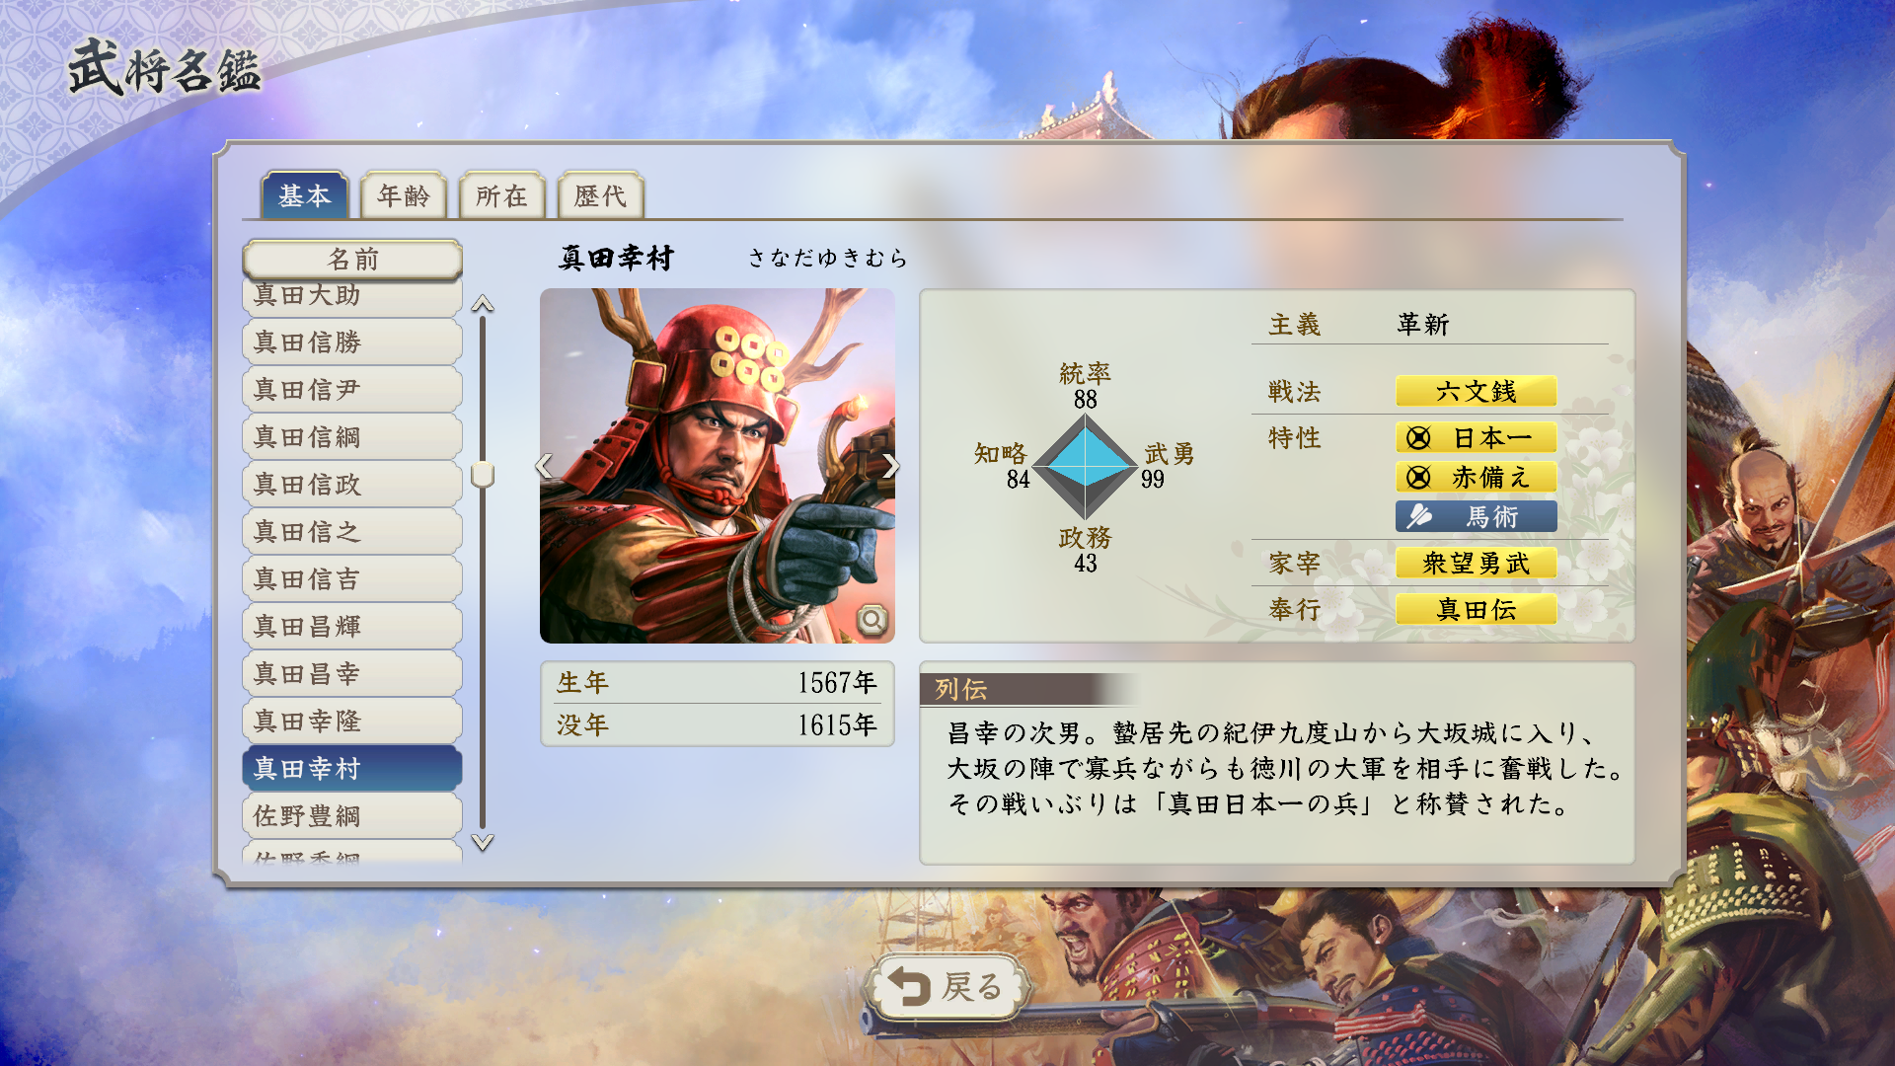Open the 歴代 tab
This screenshot has width=1895, height=1066.
(x=601, y=195)
